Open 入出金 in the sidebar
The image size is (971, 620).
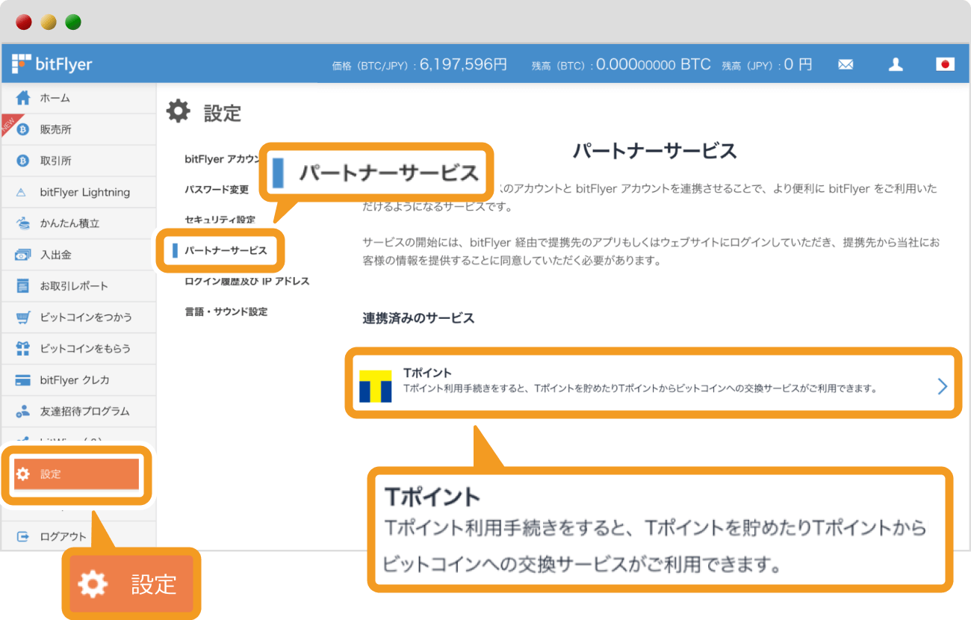(56, 255)
